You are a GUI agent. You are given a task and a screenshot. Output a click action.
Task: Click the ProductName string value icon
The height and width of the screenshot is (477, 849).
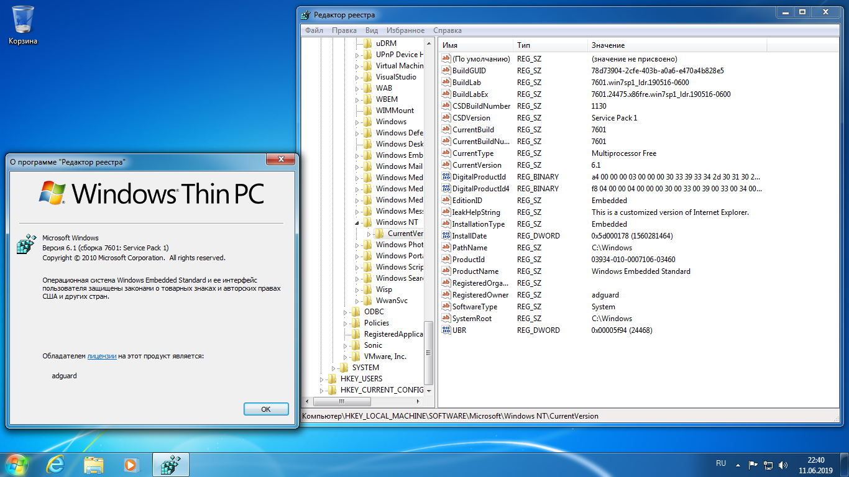(446, 271)
